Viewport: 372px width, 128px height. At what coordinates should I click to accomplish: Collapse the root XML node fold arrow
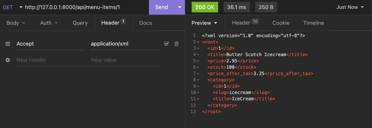tap(198, 42)
